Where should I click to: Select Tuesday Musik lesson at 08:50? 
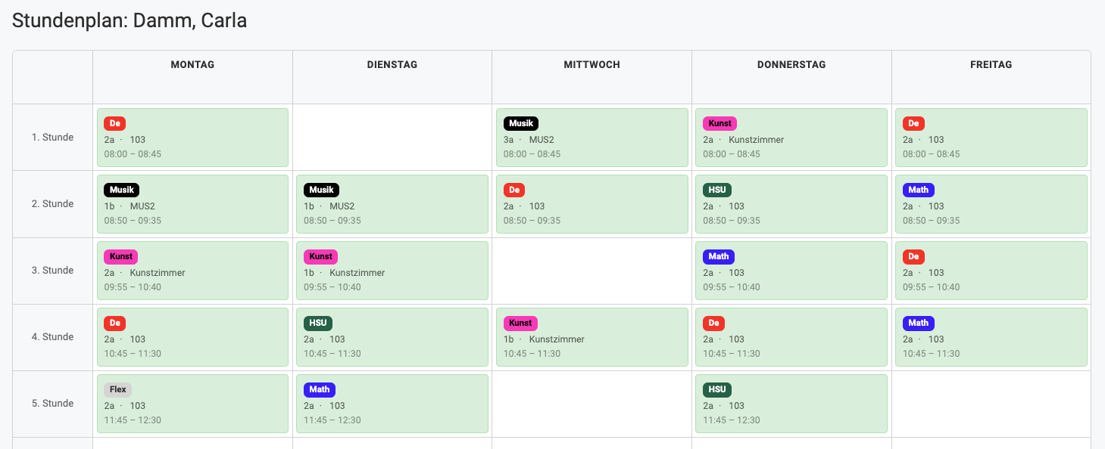tap(392, 204)
